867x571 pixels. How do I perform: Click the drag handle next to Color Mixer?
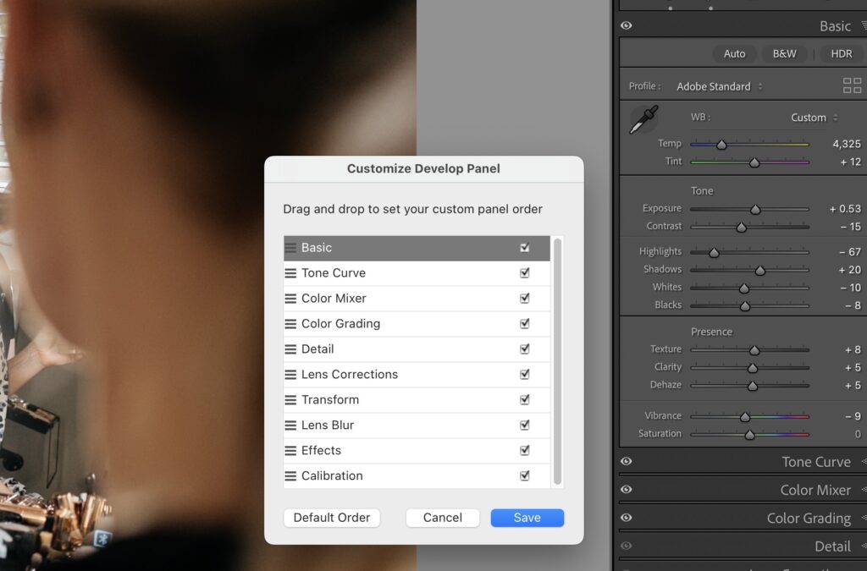click(x=290, y=298)
